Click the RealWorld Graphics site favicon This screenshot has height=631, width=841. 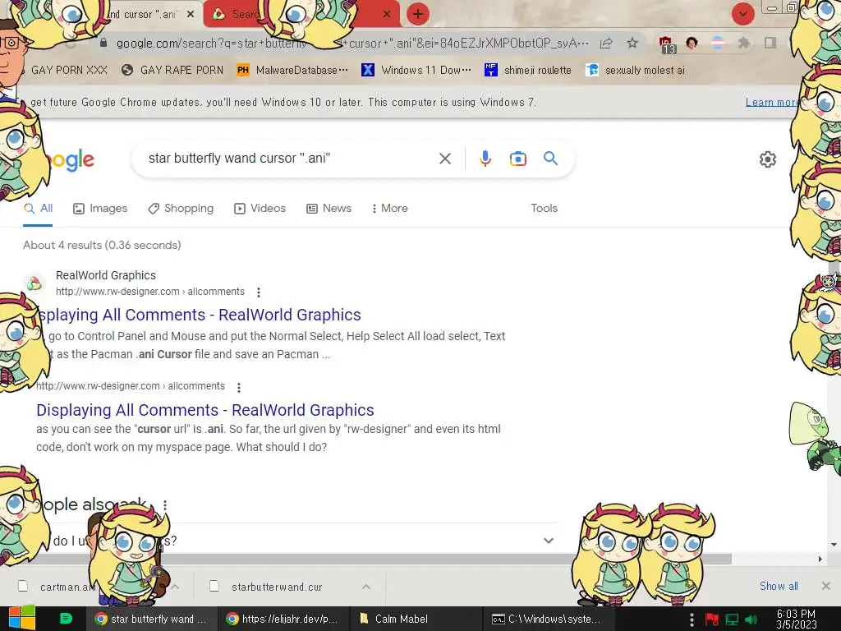coord(34,283)
